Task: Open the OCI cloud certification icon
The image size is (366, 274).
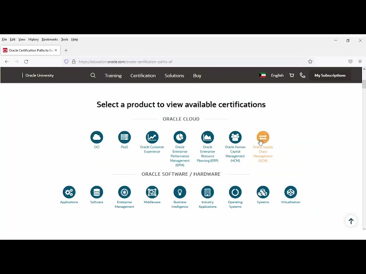Action: coord(97,137)
